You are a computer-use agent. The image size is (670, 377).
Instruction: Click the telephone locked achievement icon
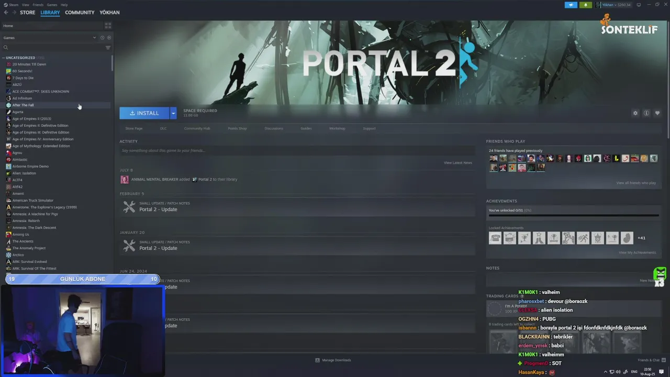[495, 238]
